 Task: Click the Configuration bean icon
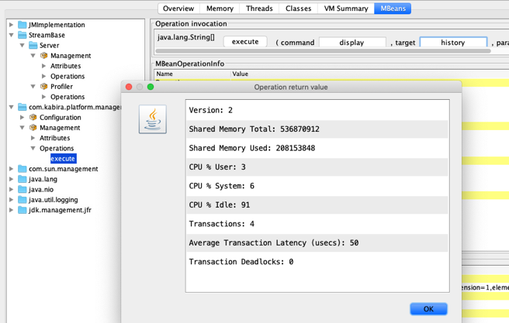[33, 118]
